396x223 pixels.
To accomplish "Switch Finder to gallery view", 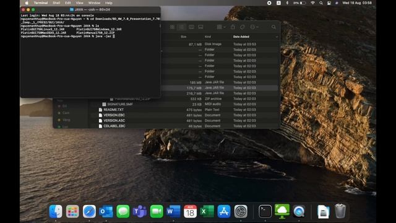I will pyautogui.click(x=200, y=27).
